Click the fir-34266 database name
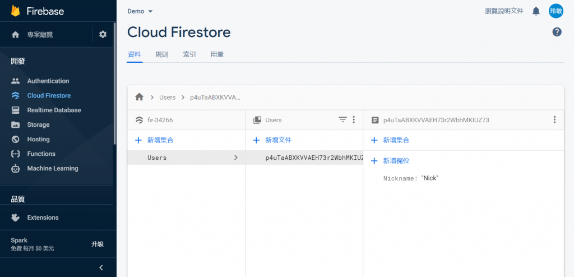 [160, 120]
